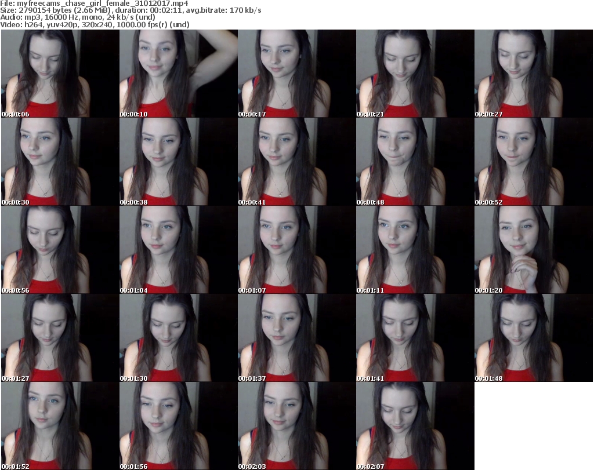Image resolution: width=594 pixels, height=470 pixels.
Task: Click the frame labeled 00:00:41
Action: tap(297, 162)
